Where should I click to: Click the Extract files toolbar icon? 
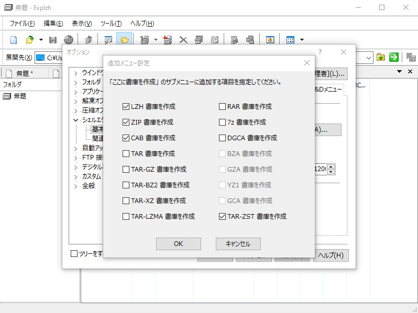[x=145, y=40]
